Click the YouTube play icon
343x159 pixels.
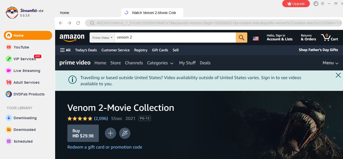tap(9, 47)
